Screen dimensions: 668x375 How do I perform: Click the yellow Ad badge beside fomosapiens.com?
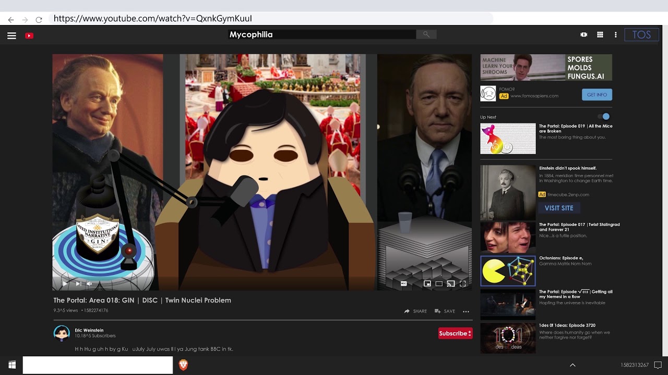tap(504, 96)
